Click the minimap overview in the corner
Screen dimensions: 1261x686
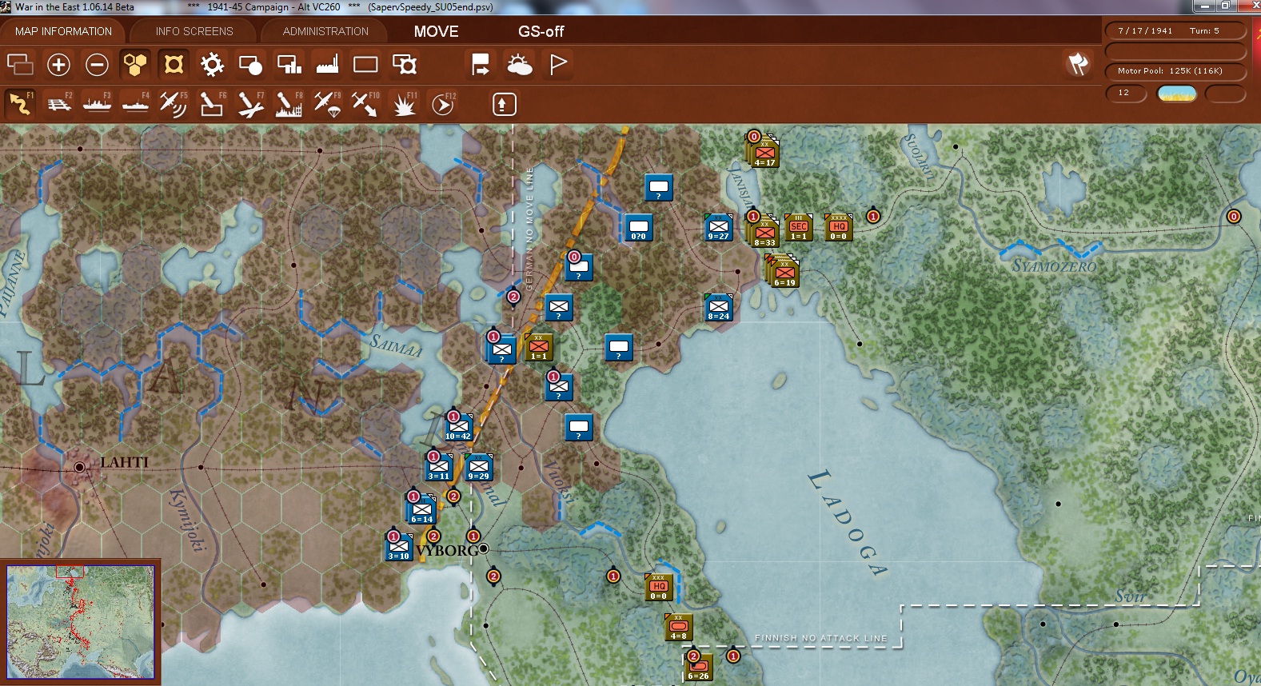pos(80,622)
